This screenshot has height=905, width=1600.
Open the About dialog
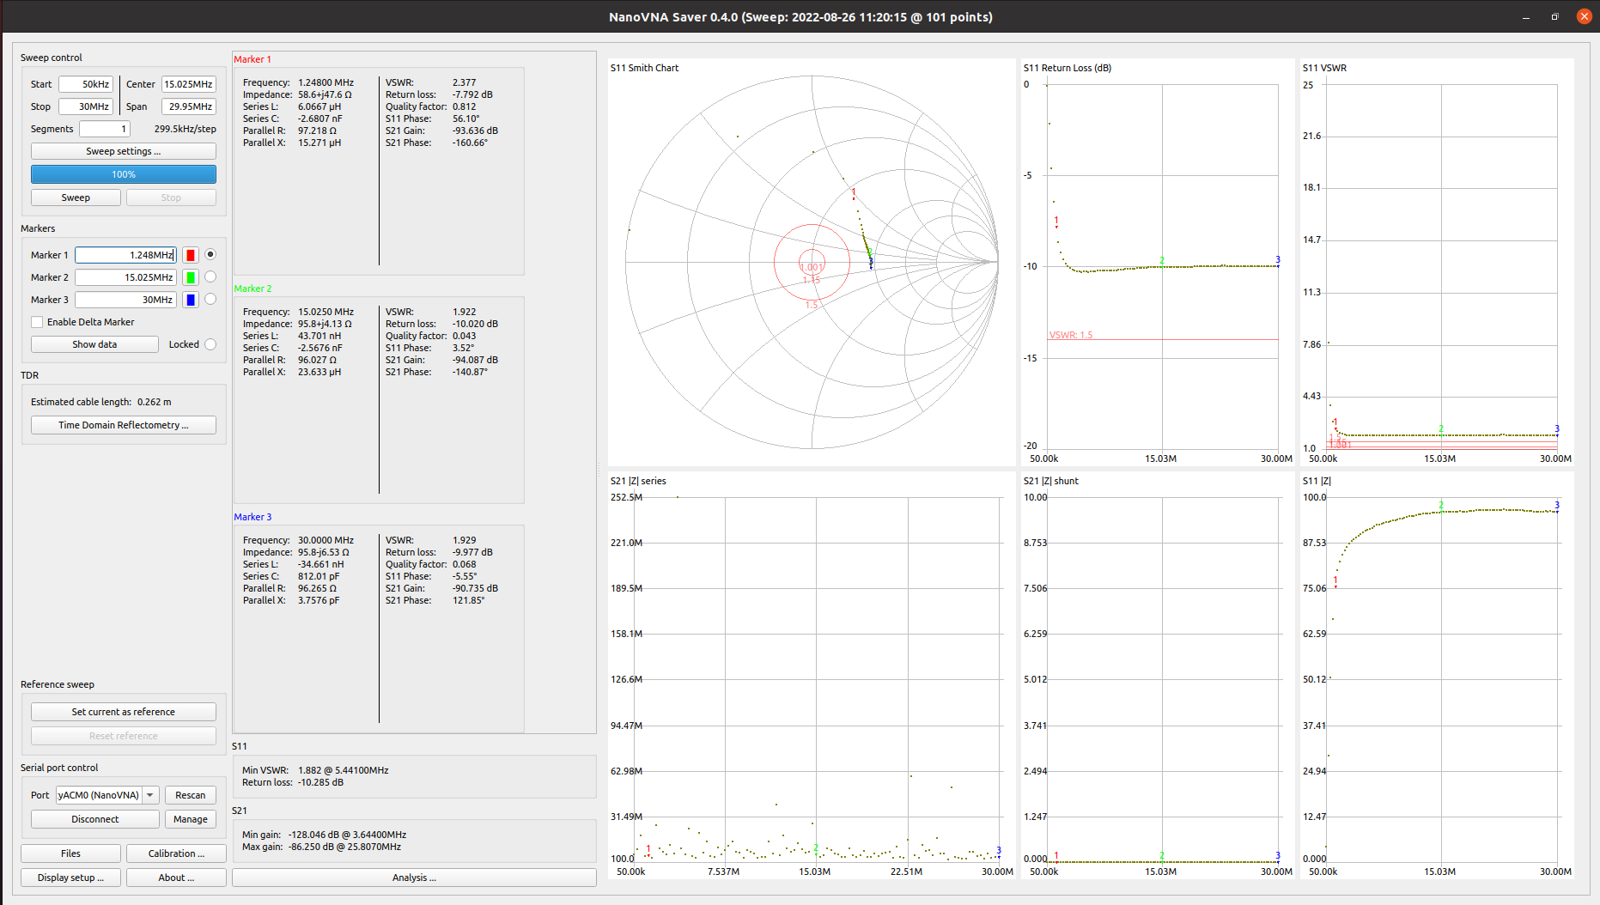coord(176,878)
